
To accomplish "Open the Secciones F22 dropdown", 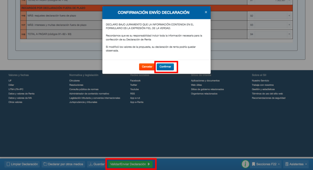I will coord(265,164).
